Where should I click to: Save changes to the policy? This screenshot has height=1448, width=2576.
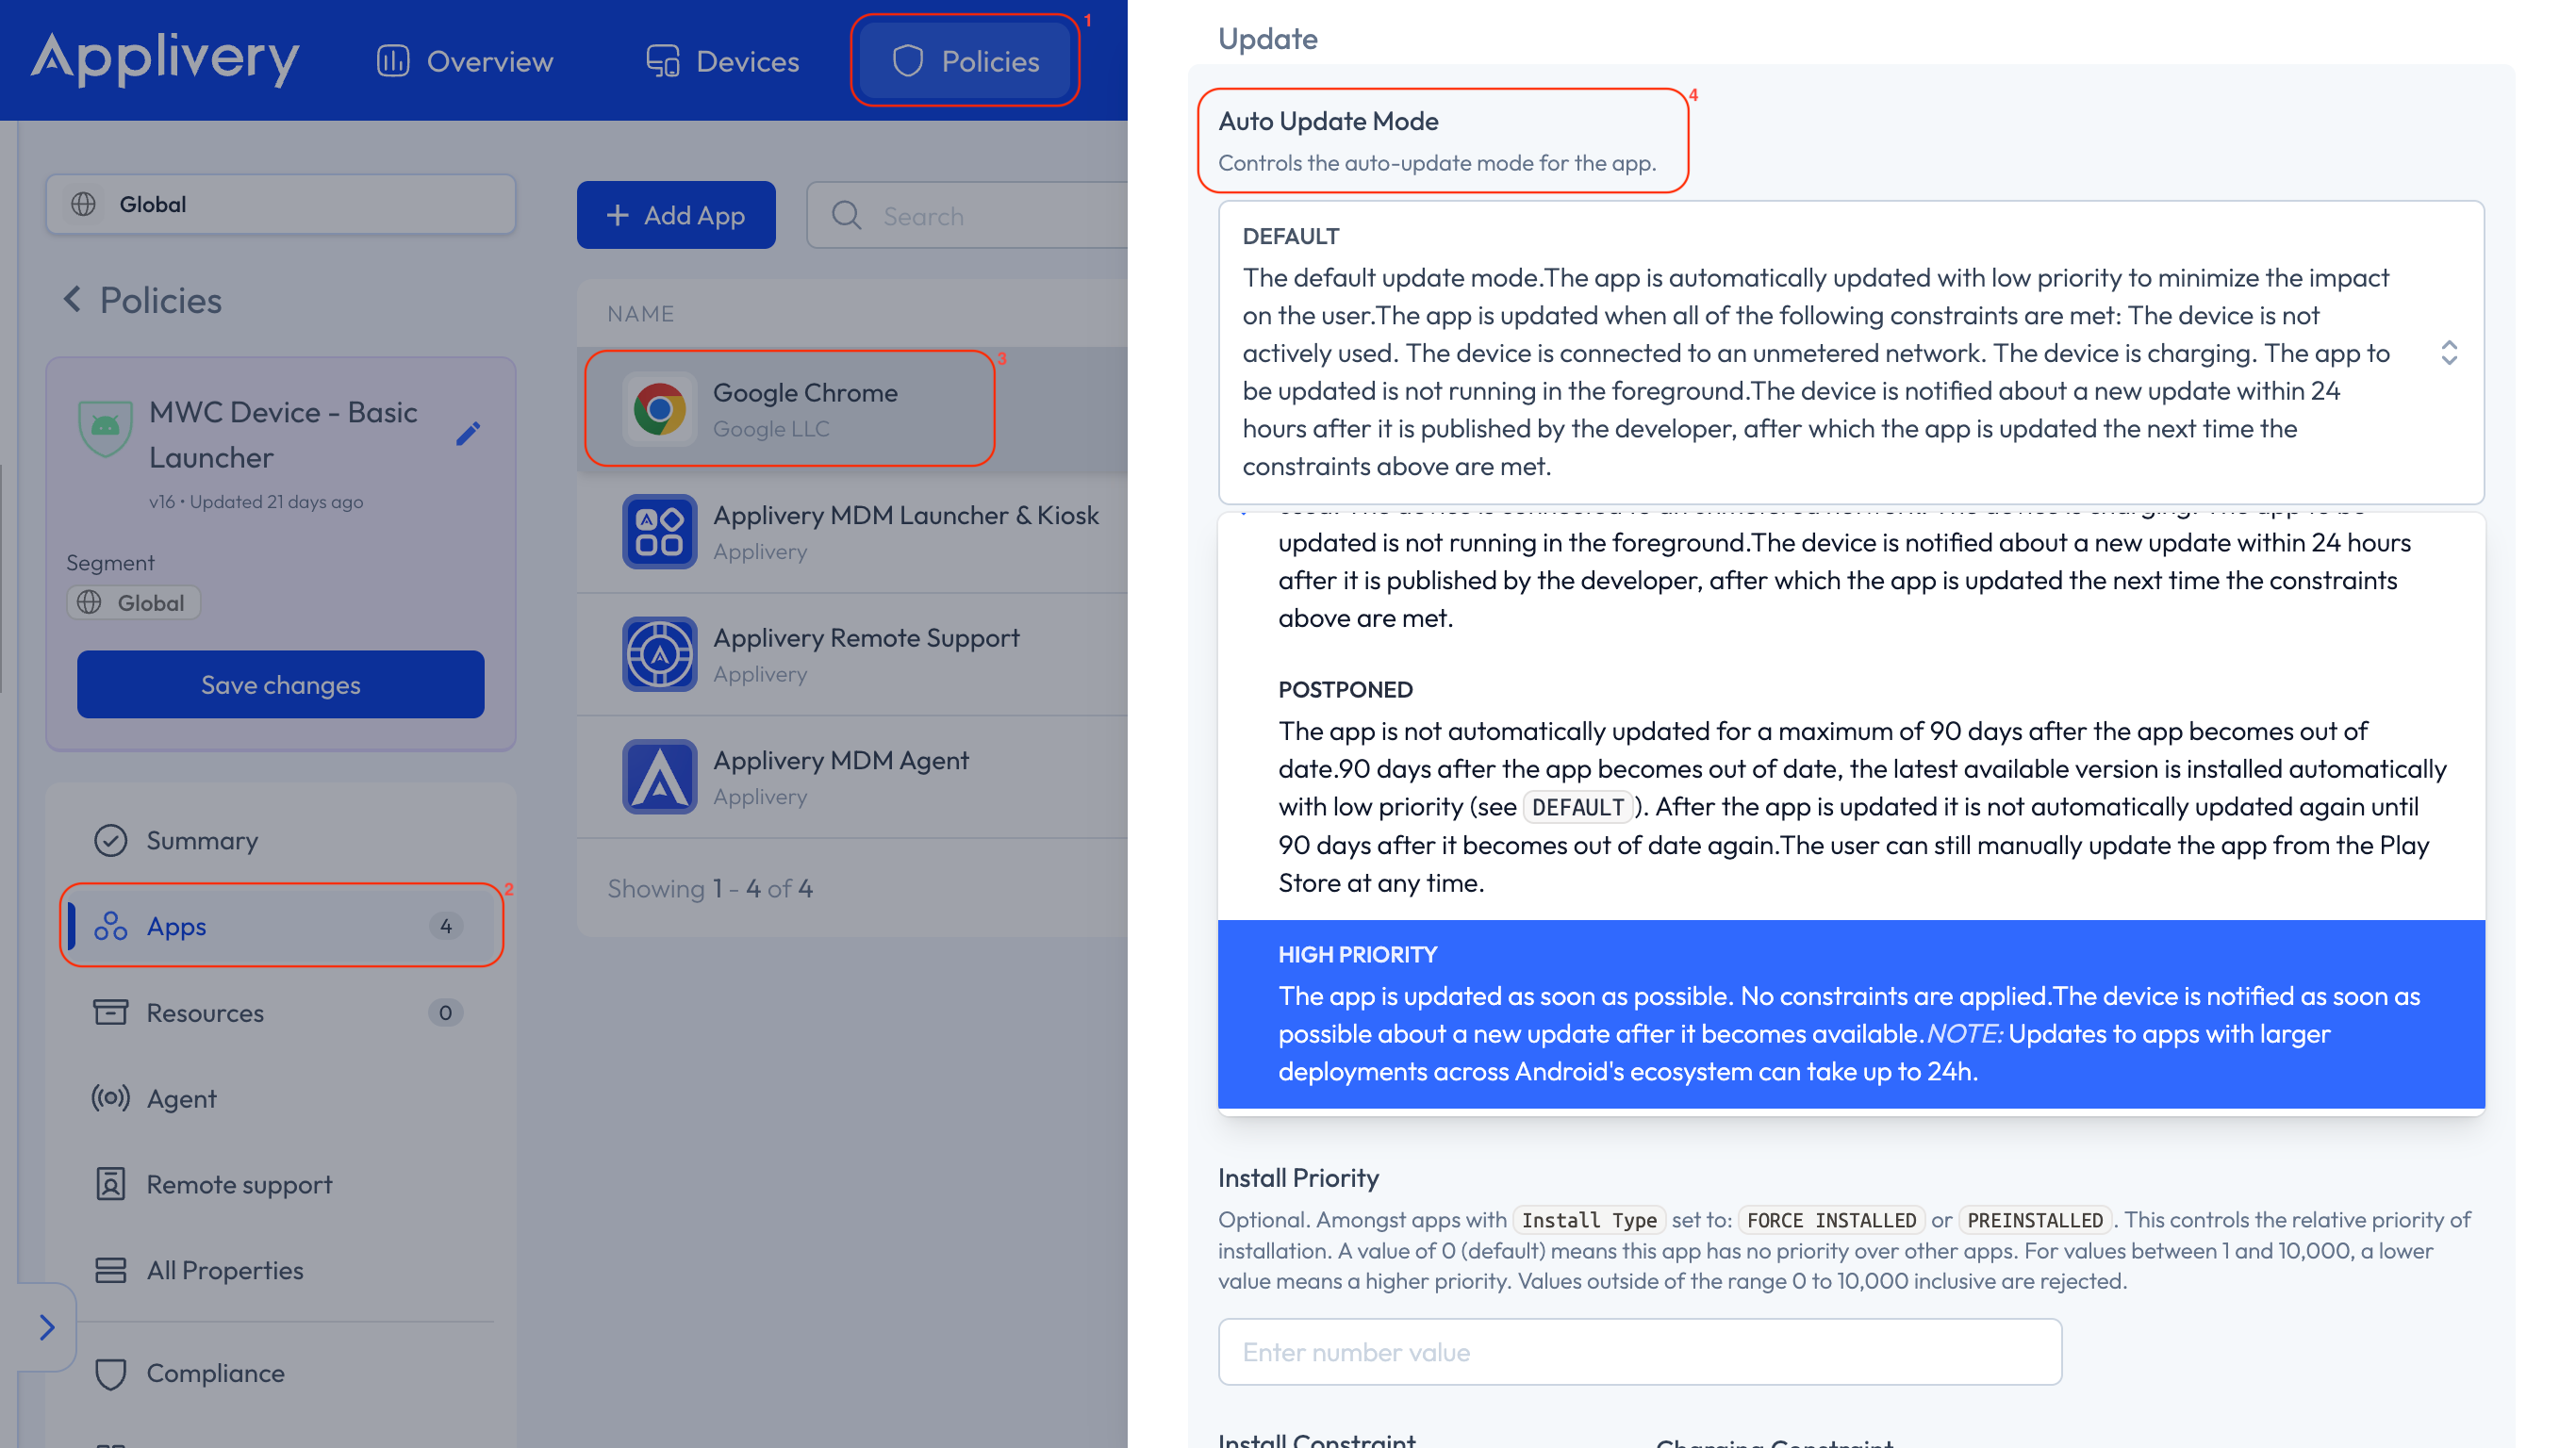pos(280,684)
